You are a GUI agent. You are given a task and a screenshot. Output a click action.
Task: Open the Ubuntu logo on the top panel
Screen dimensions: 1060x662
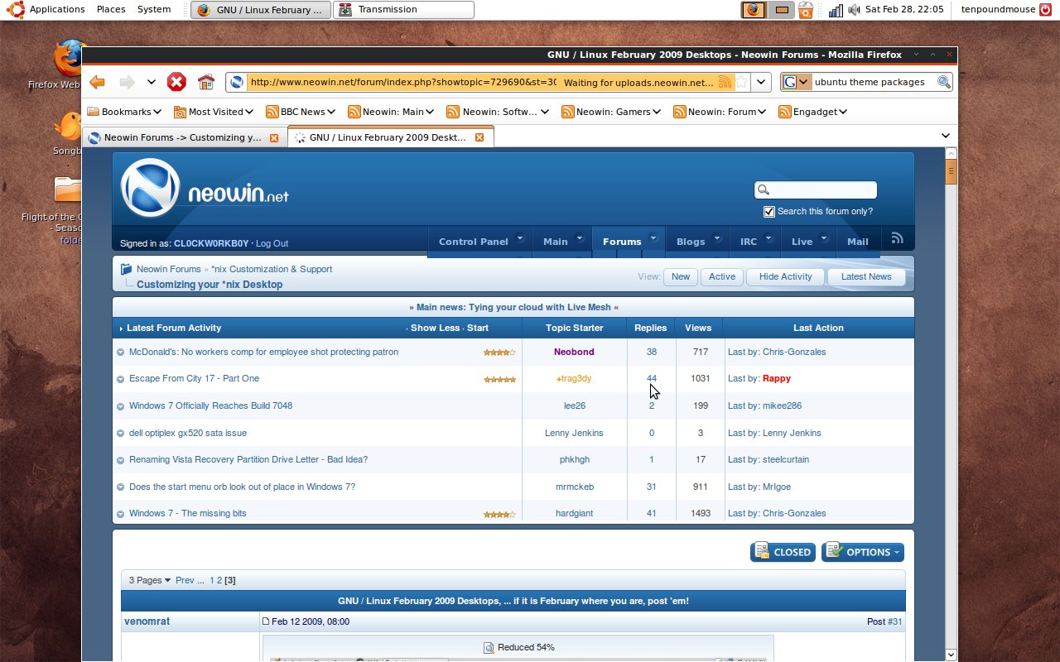point(15,9)
